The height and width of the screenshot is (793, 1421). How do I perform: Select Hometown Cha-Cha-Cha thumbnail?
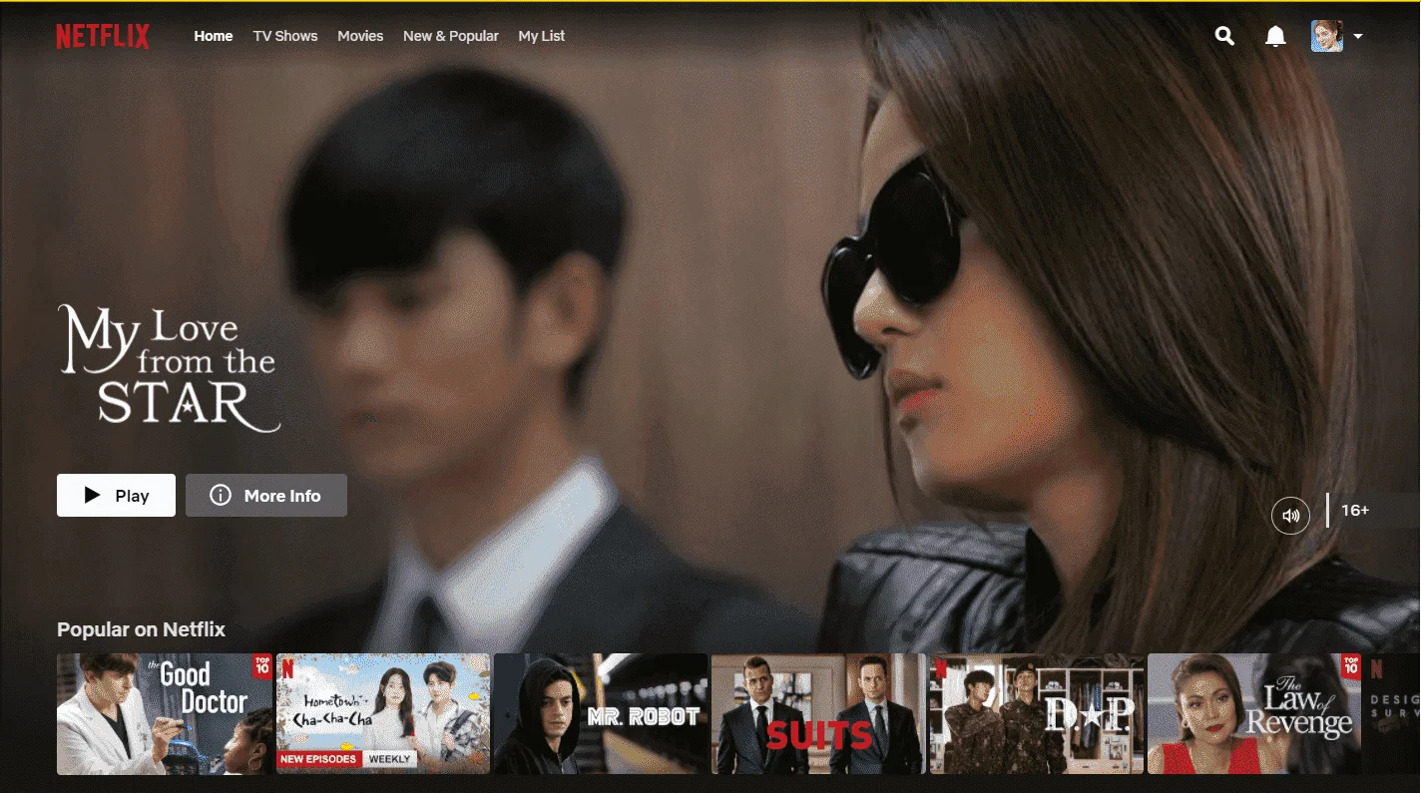[383, 714]
